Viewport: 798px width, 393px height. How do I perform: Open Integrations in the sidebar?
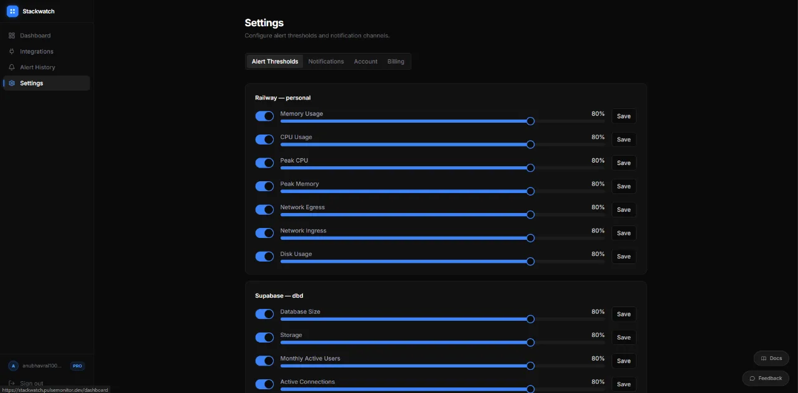(47, 51)
